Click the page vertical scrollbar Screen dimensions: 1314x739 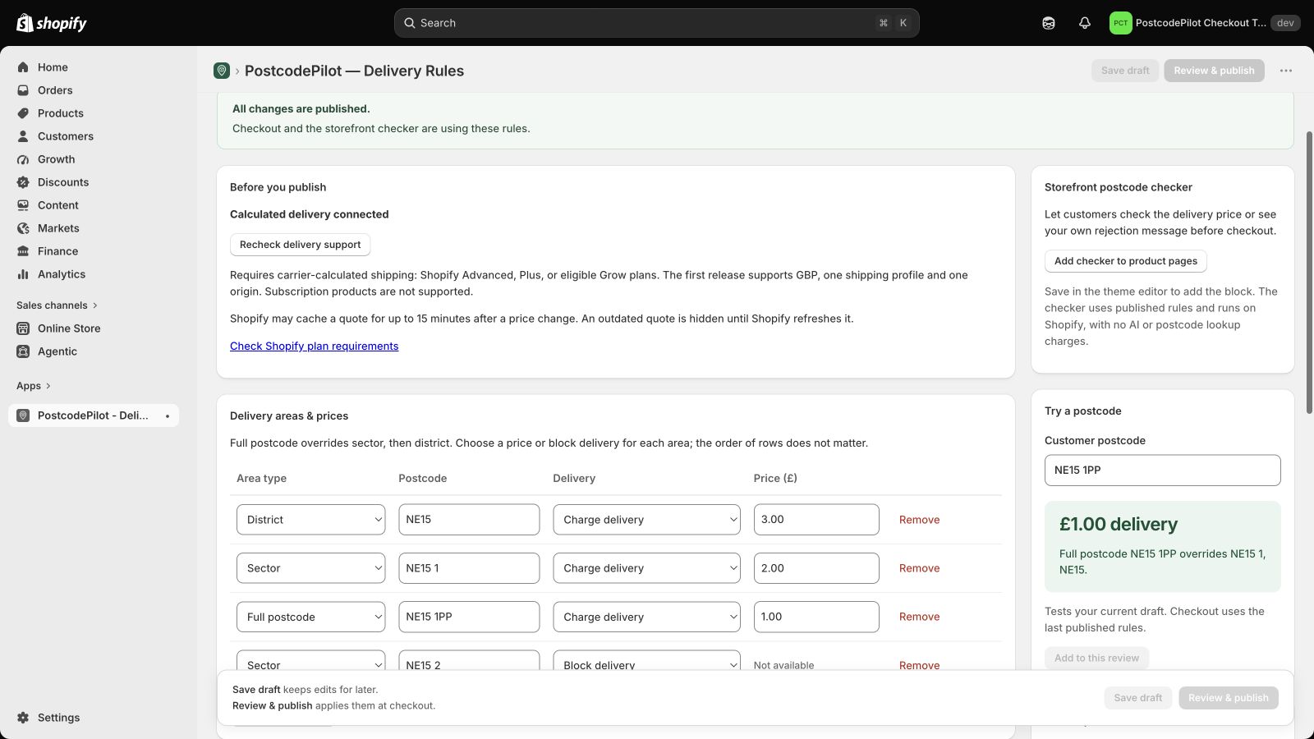point(1309,271)
